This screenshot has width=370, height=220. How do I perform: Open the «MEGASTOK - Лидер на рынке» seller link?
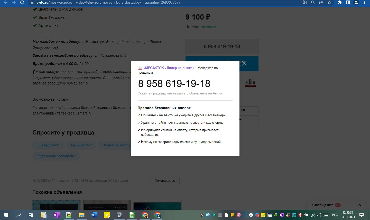pyautogui.click(x=169, y=68)
